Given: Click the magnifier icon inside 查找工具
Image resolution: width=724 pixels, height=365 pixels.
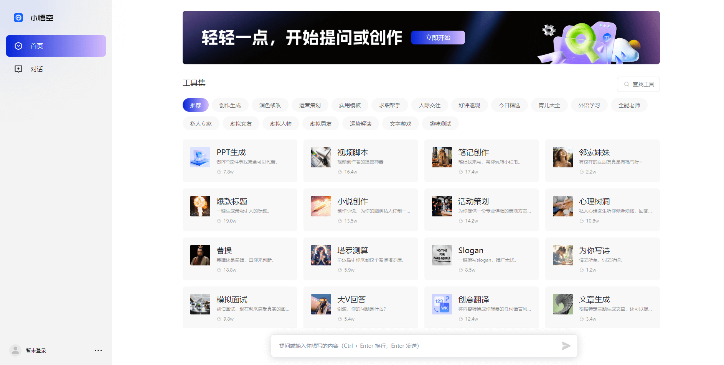Looking at the screenshot, I should (x=627, y=84).
